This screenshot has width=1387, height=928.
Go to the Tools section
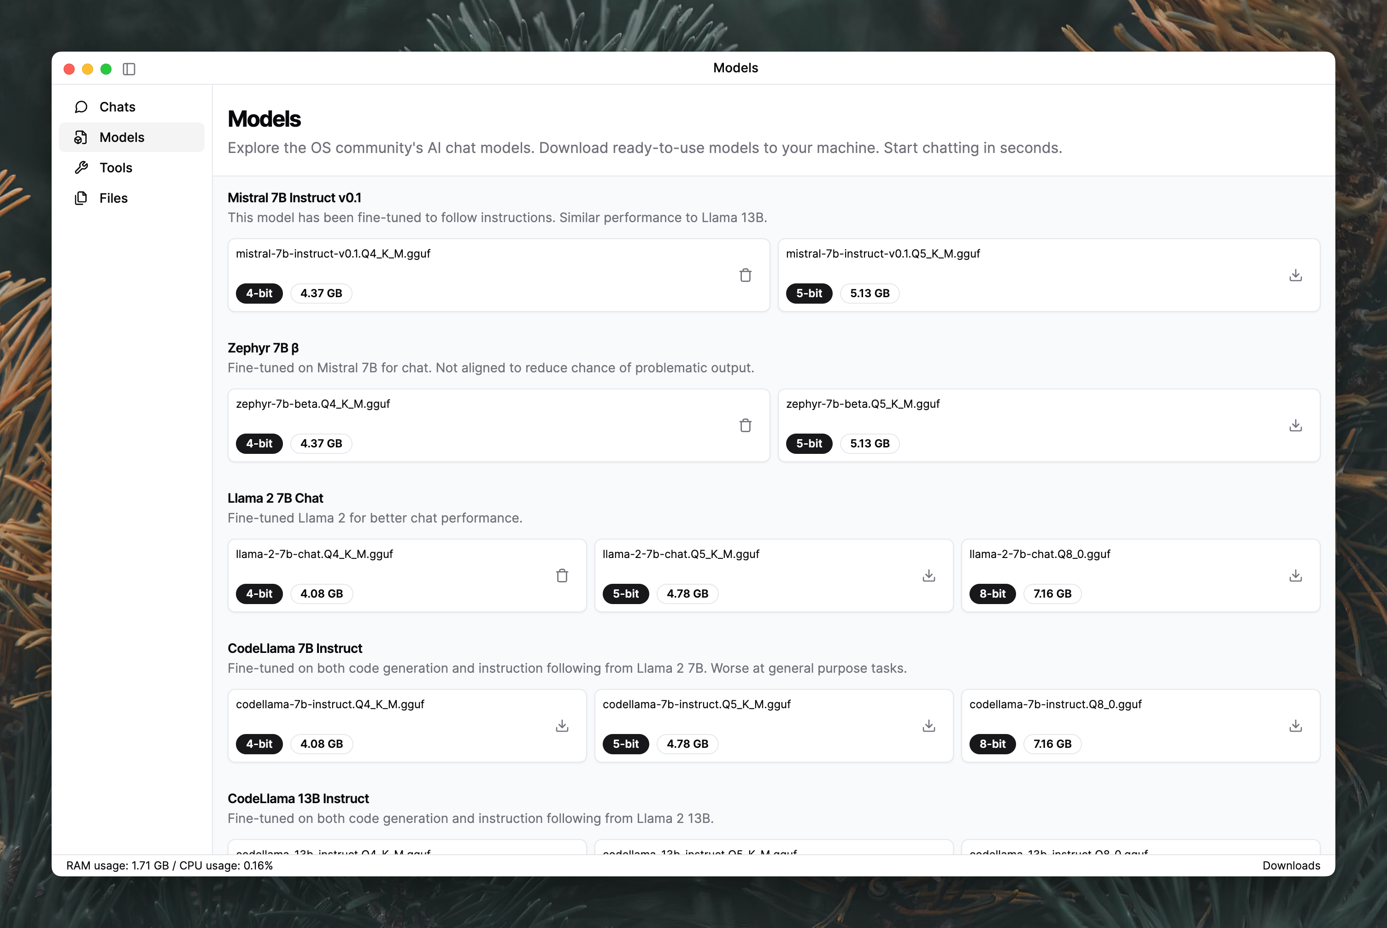point(116,168)
